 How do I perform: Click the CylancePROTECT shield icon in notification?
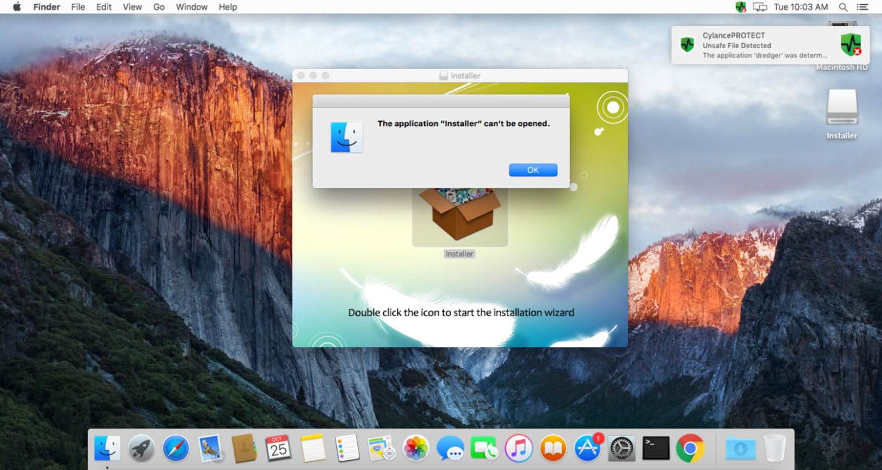tap(687, 44)
